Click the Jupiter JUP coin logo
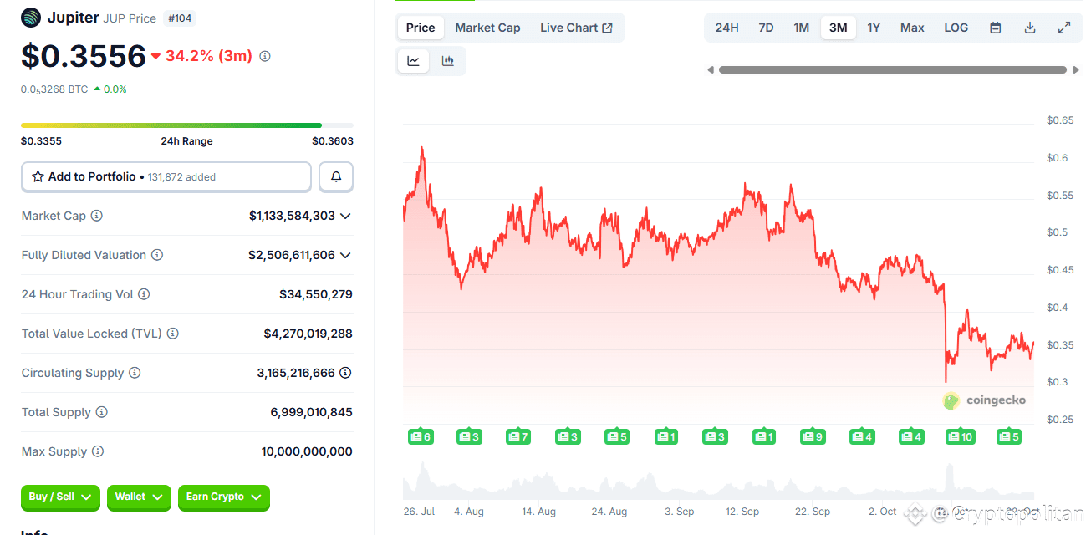This screenshot has width=1091, height=535. [x=29, y=17]
